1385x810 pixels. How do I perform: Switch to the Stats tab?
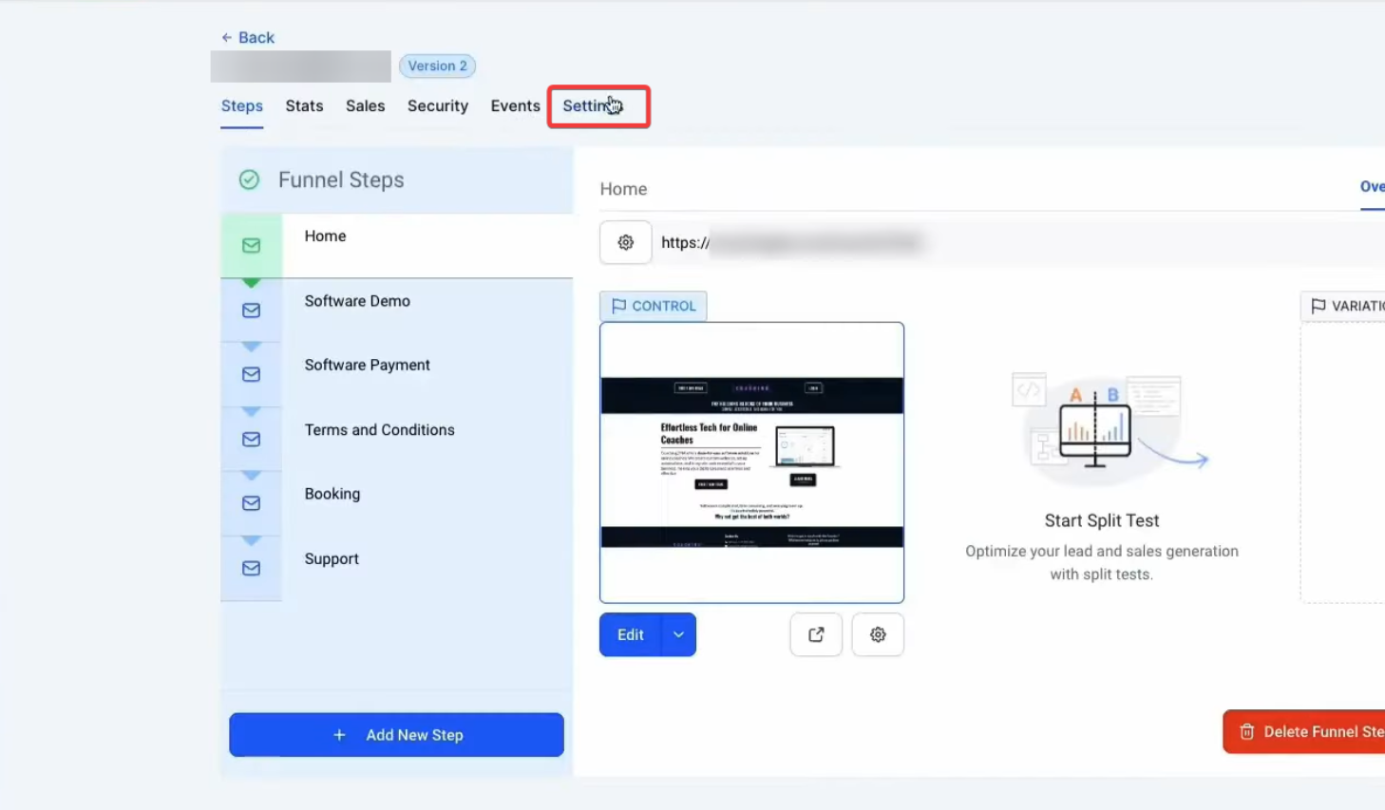304,106
